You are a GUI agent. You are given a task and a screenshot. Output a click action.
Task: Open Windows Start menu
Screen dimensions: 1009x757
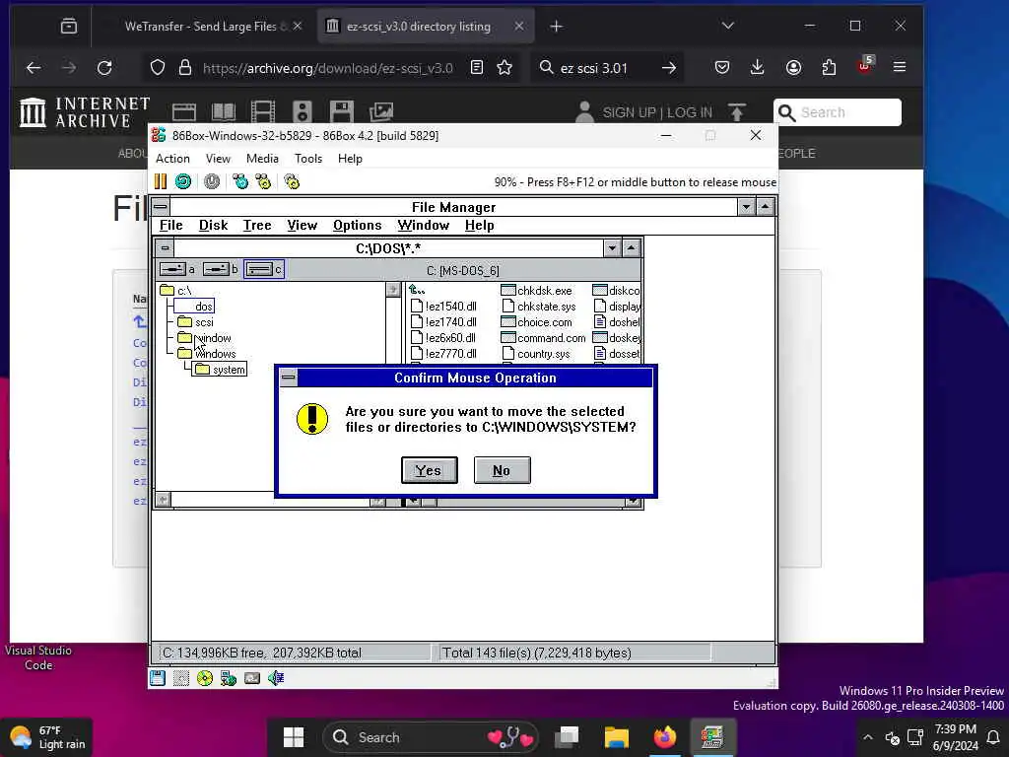click(294, 737)
